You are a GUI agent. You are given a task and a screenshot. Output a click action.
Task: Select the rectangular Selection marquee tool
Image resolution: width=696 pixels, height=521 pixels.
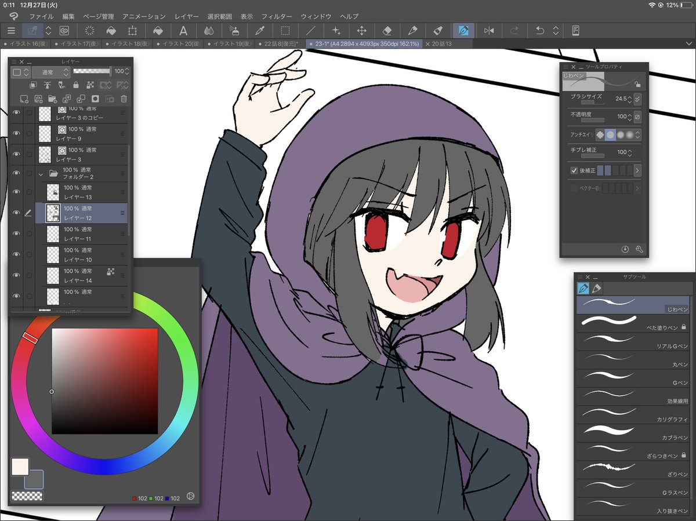[x=285, y=31]
